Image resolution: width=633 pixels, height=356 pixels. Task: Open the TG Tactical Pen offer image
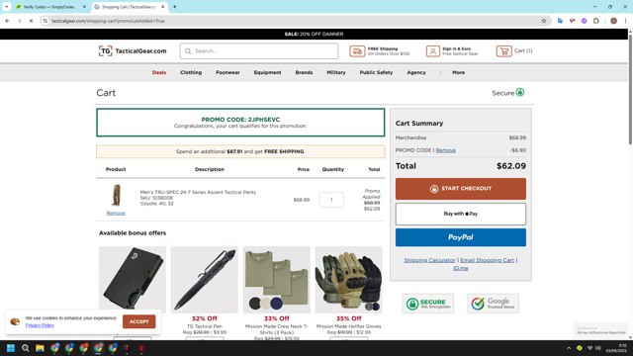(205, 279)
